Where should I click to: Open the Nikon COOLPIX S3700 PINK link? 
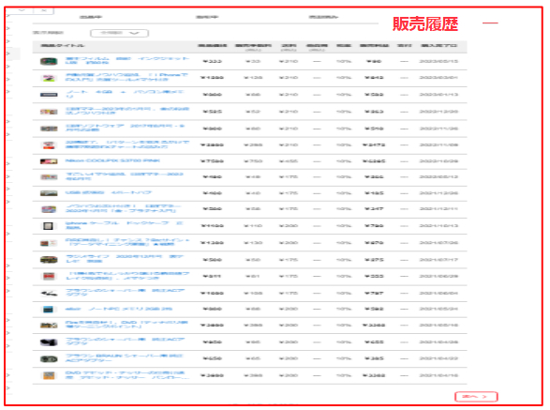(112, 160)
